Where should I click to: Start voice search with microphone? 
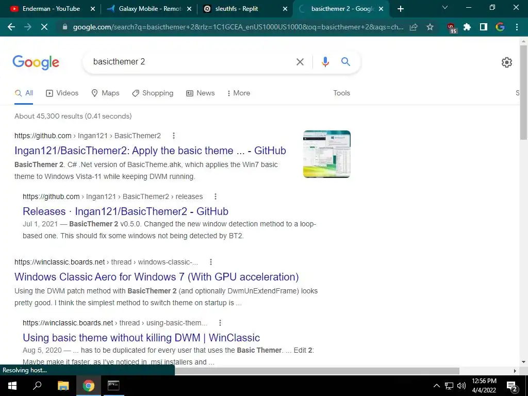[x=325, y=62]
